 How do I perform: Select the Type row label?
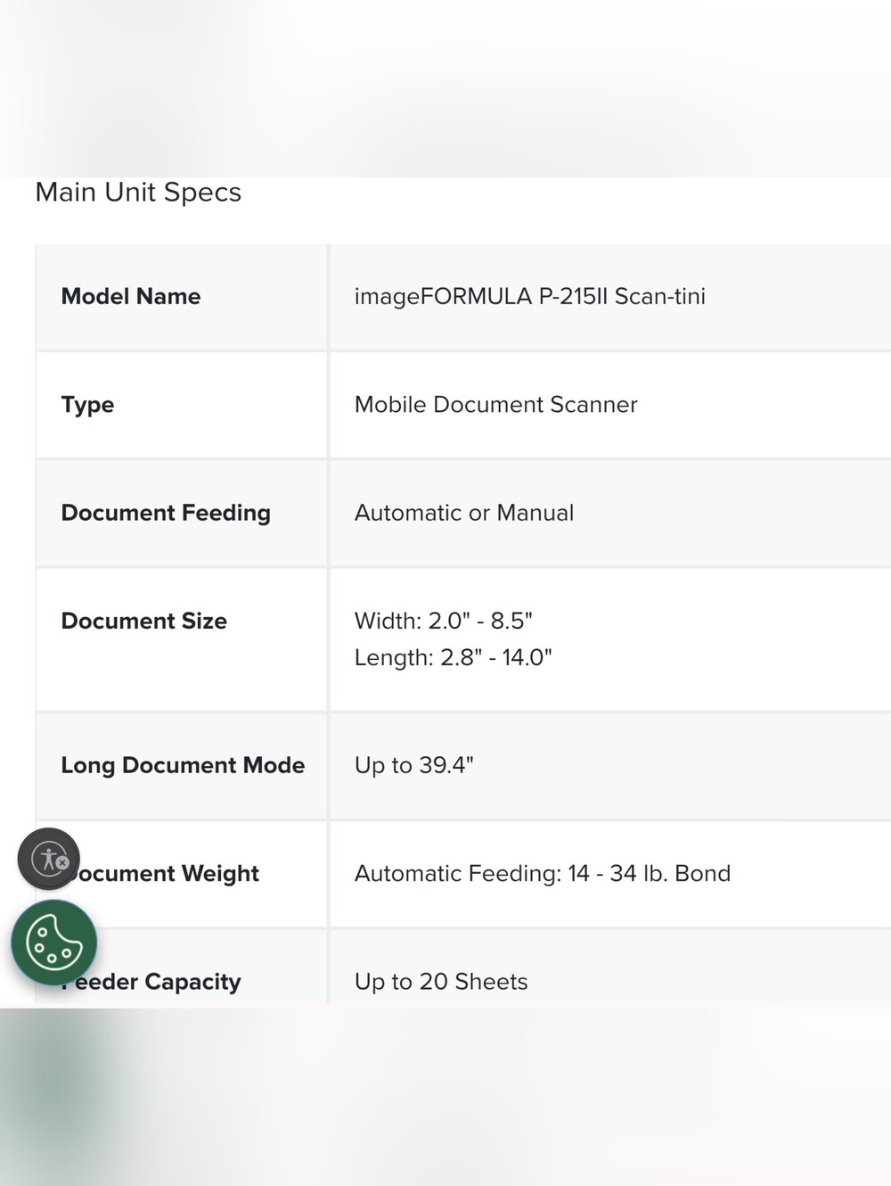point(87,405)
